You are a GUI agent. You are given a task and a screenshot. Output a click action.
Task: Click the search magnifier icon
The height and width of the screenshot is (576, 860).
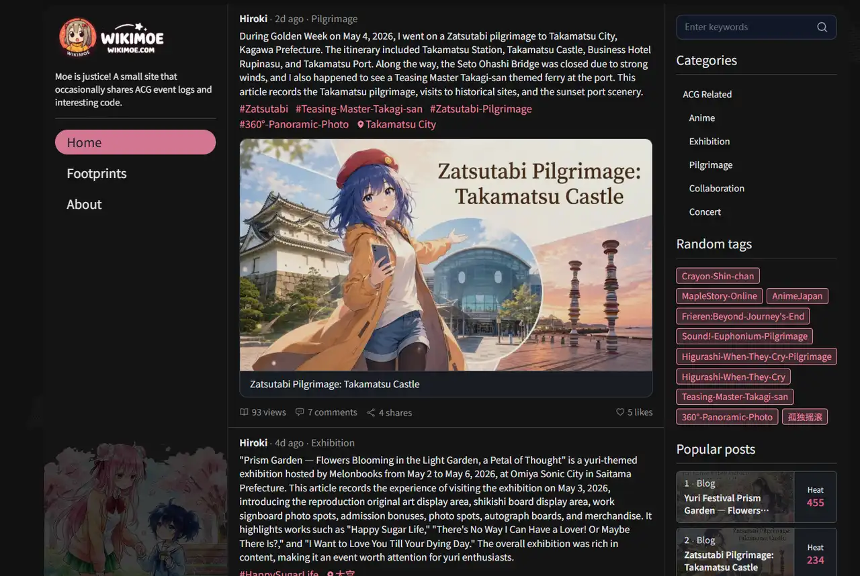[x=822, y=27]
